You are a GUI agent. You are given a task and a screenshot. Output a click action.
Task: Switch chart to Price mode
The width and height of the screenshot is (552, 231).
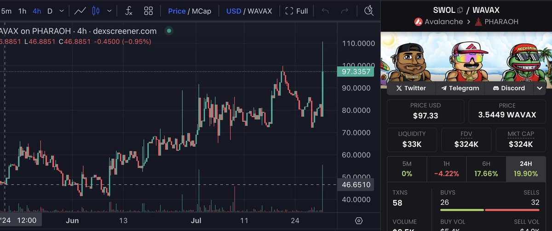177,11
